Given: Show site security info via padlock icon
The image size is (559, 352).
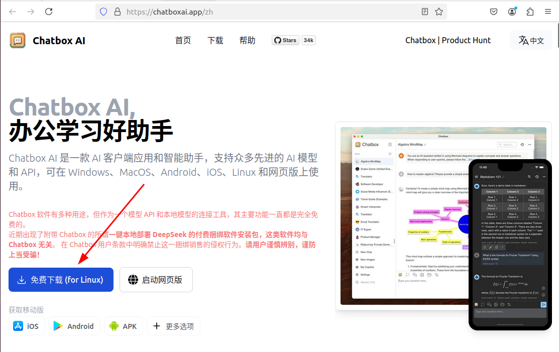Looking at the screenshot, I should [x=118, y=12].
